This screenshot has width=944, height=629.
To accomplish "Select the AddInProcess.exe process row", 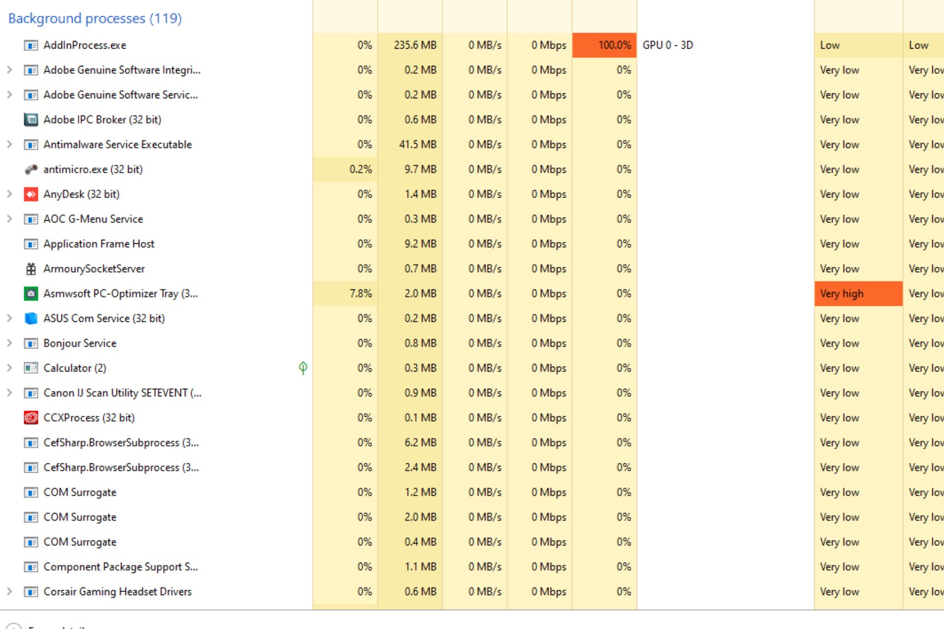I will (472, 45).
